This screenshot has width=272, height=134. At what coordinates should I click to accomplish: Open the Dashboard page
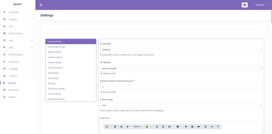point(14,12)
